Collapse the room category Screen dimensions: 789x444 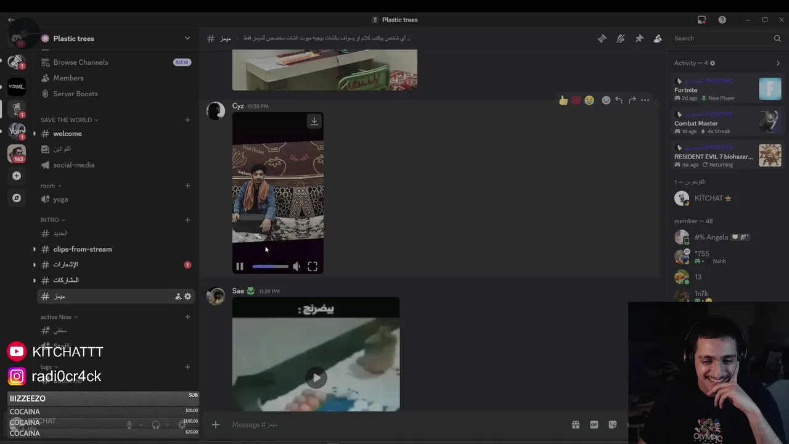tap(51, 186)
